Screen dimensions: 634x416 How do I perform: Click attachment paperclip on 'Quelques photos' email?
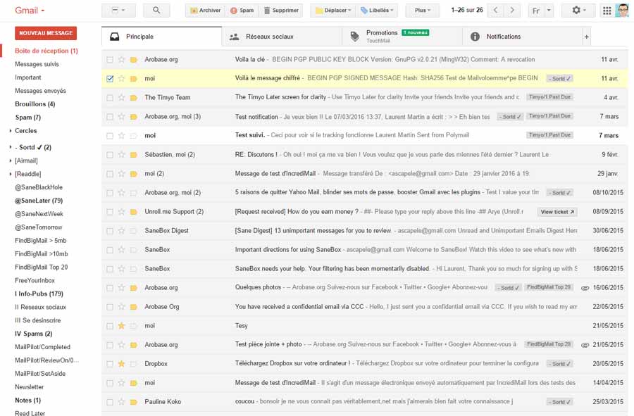pos(585,288)
